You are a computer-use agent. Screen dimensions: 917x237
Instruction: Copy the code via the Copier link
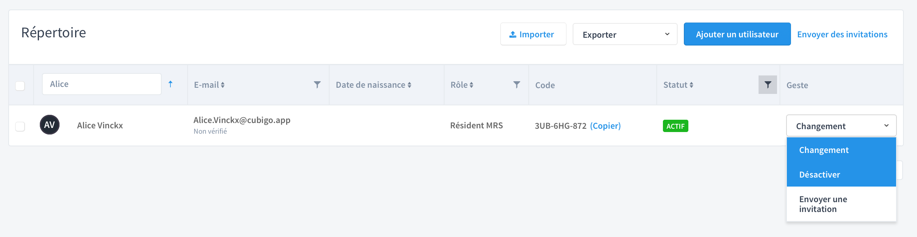click(x=605, y=126)
